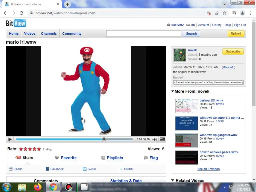Go back to the previous page
256x192 pixels.
tap(5, 13)
